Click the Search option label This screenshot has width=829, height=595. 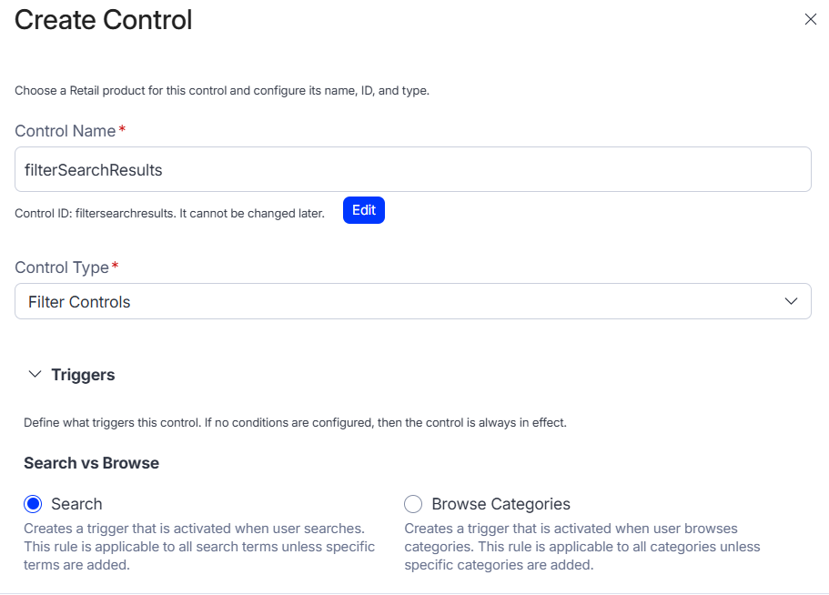coord(76,504)
